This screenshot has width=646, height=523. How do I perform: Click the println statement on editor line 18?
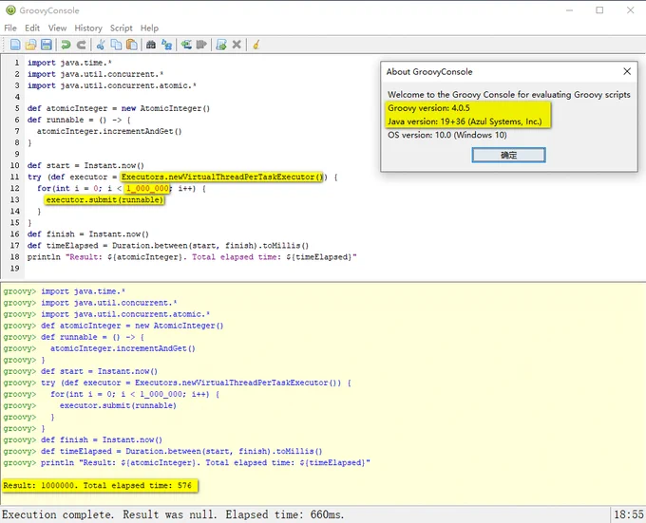[x=192, y=257]
